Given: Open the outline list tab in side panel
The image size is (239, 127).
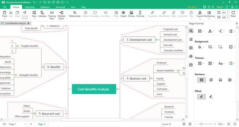Looking at the screenshot, I should pyautogui.click(x=191, y=39).
